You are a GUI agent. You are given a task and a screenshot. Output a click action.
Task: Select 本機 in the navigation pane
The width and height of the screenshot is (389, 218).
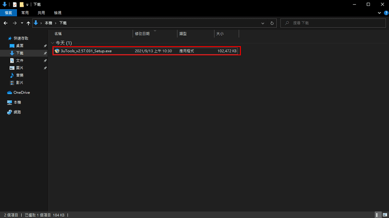click(x=17, y=102)
